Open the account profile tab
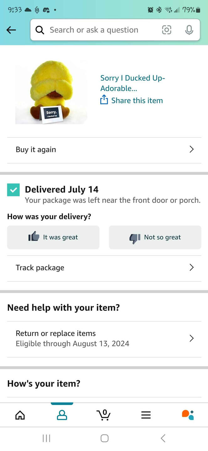The height and width of the screenshot is (451, 208). 62,415
